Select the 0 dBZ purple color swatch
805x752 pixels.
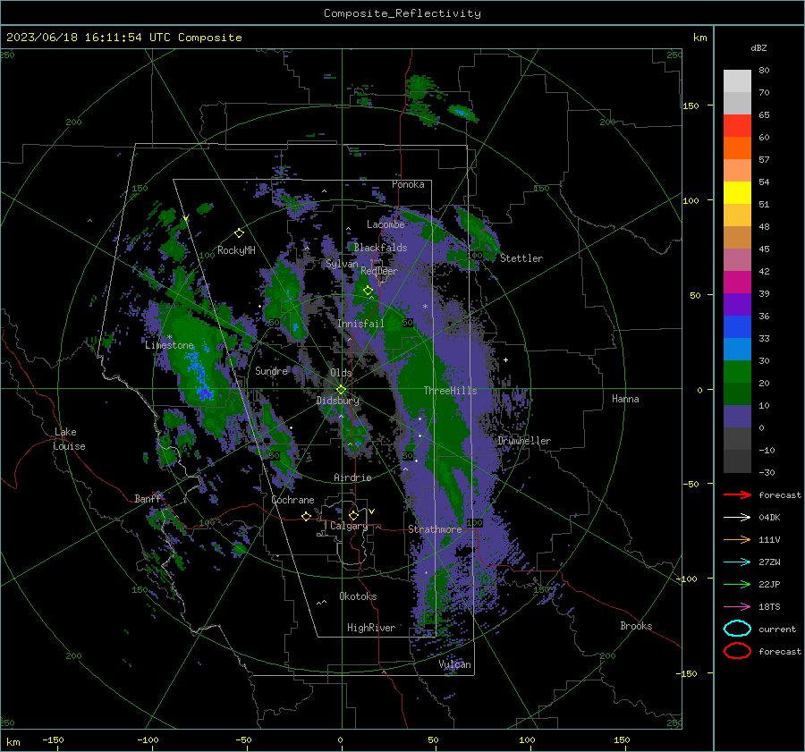[737, 417]
